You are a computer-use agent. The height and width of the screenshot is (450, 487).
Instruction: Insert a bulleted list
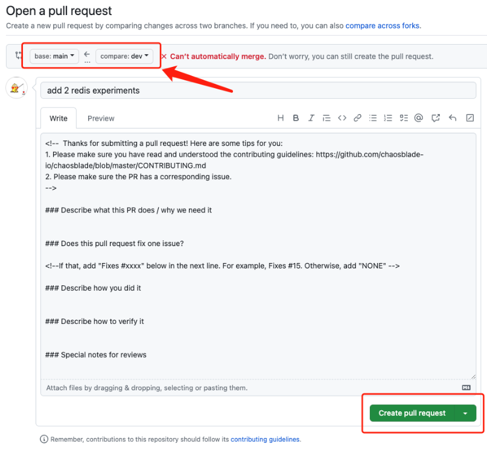click(x=373, y=118)
